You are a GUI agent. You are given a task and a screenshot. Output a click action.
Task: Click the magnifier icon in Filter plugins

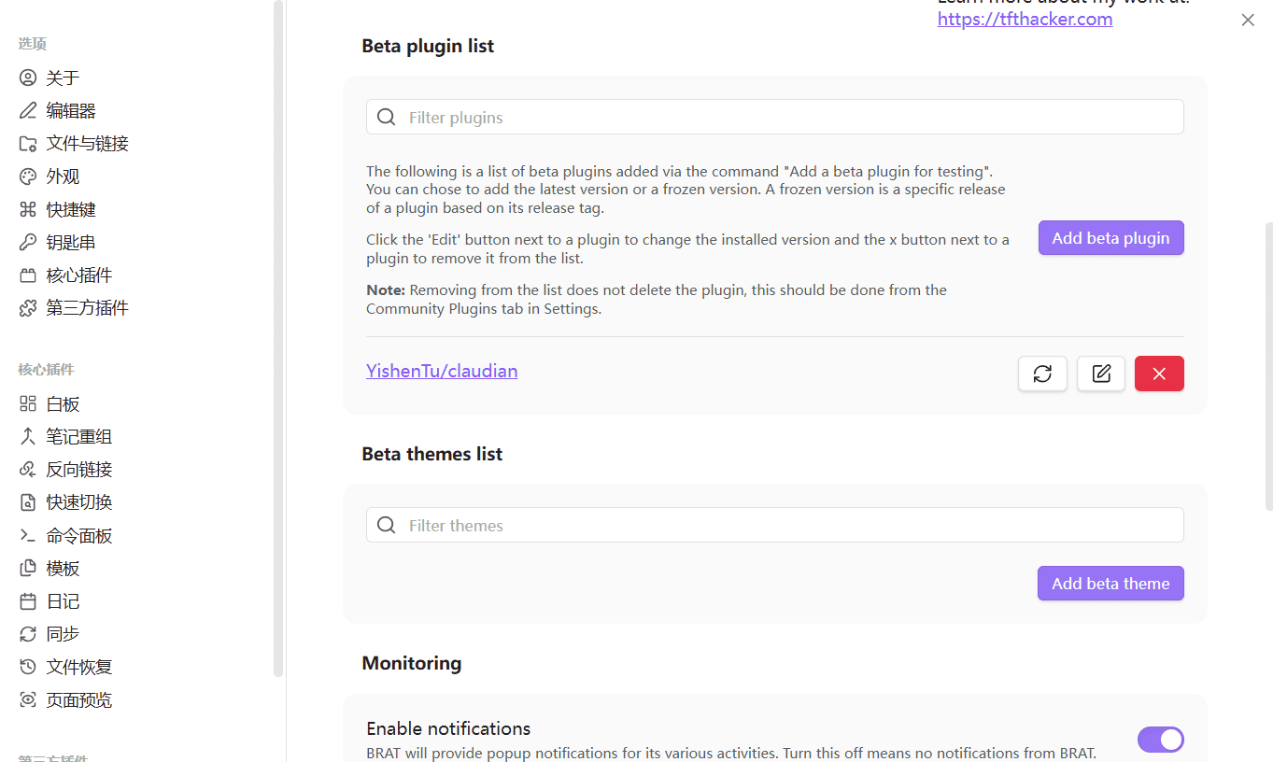[x=386, y=117]
